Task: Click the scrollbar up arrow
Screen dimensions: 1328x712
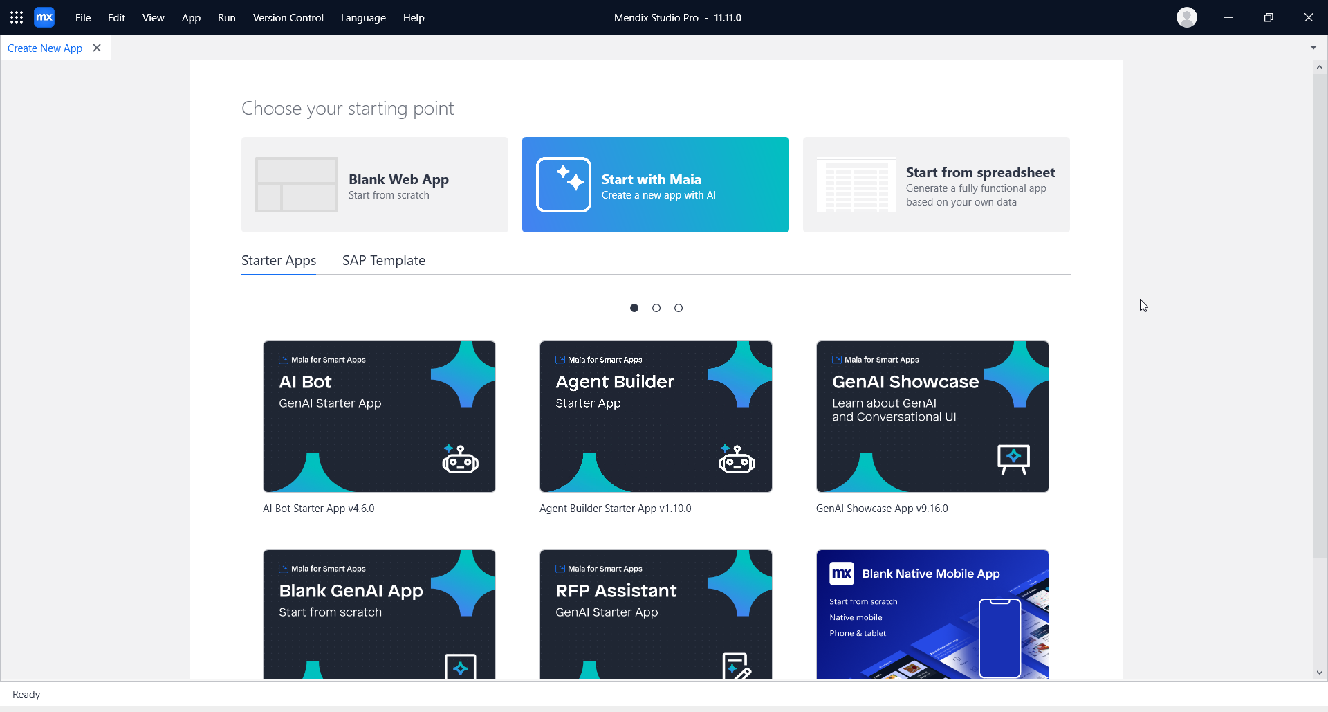Action: pos(1320,67)
